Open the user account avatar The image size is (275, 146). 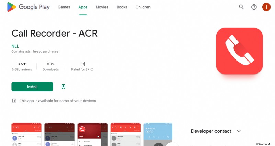pyautogui.click(x=266, y=7)
